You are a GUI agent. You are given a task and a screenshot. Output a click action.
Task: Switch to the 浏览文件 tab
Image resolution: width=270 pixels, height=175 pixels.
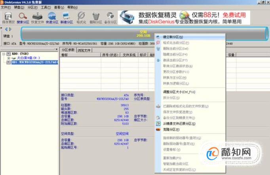click(x=84, y=50)
